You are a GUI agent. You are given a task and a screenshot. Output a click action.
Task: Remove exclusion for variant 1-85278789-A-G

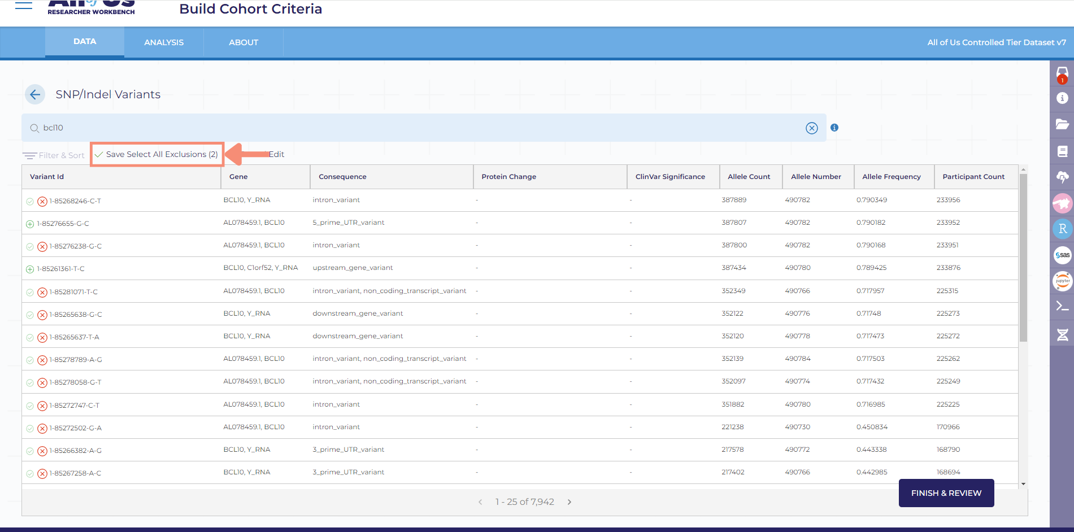pyautogui.click(x=42, y=360)
